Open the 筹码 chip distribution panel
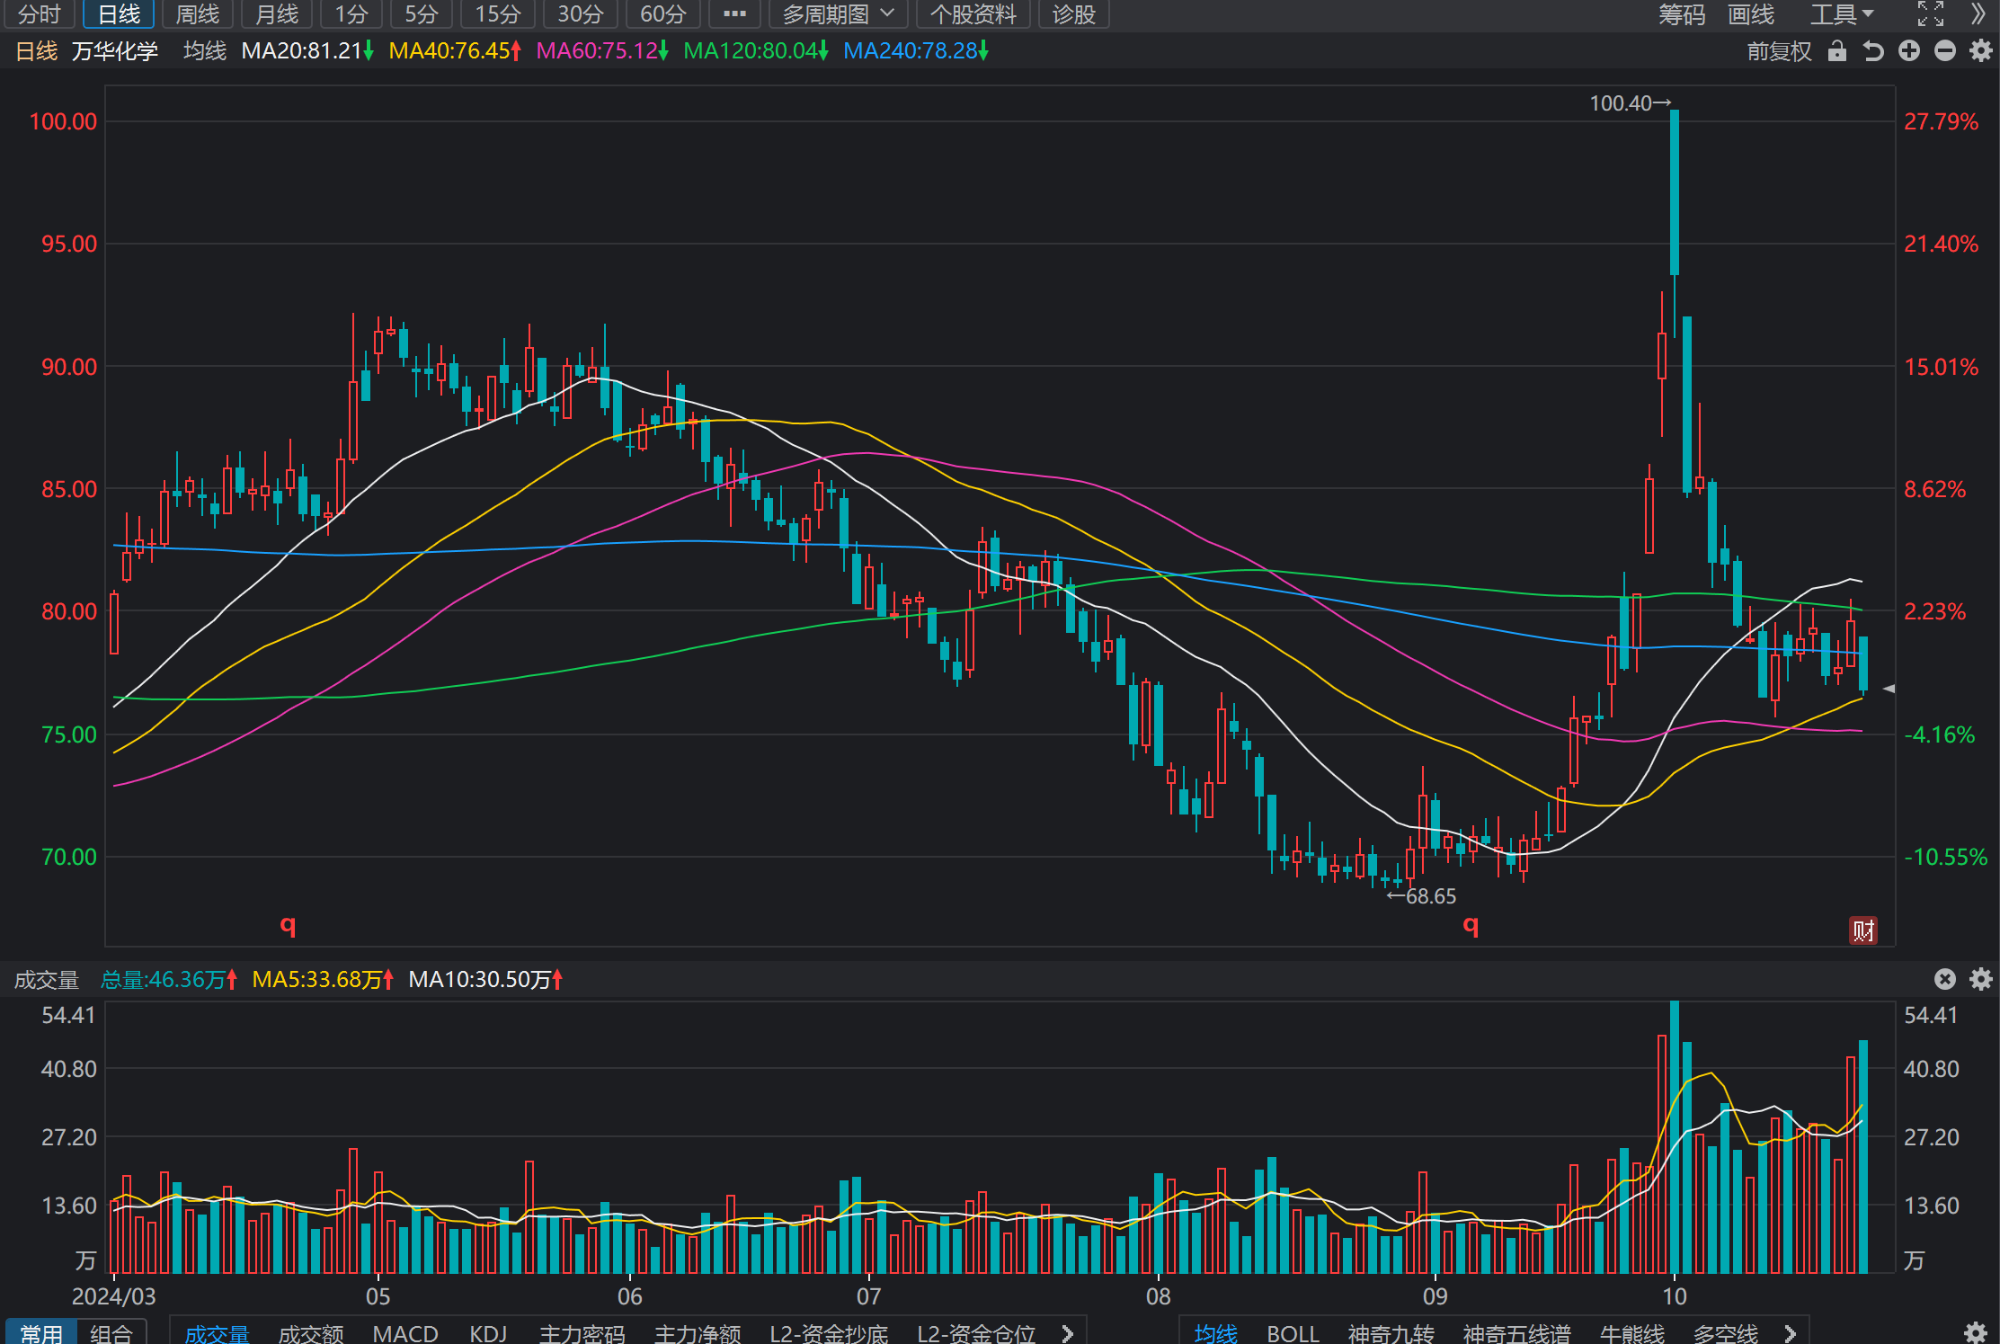The height and width of the screenshot is (1344, 2000). coord(1682,13)
